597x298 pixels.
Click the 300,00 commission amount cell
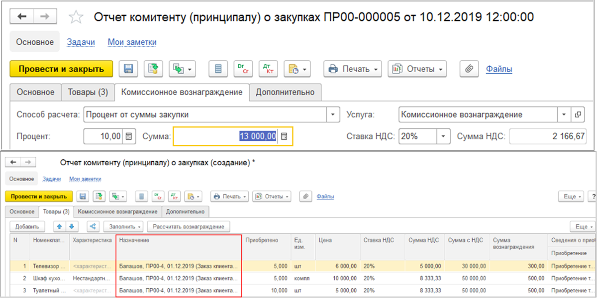519,266
